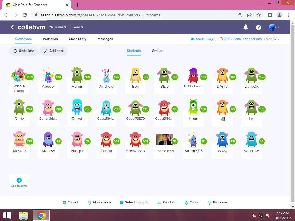The image size is (295, 221).
Task: Open the Big Ideas tool
Action: click(218, 202)
